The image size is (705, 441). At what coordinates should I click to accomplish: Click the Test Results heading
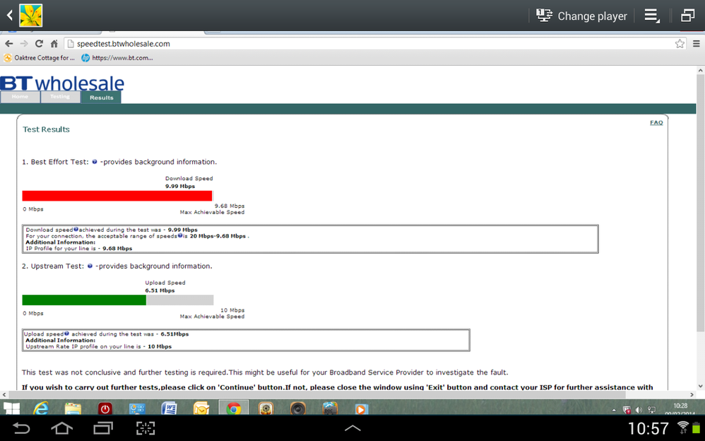coord(47,129)
